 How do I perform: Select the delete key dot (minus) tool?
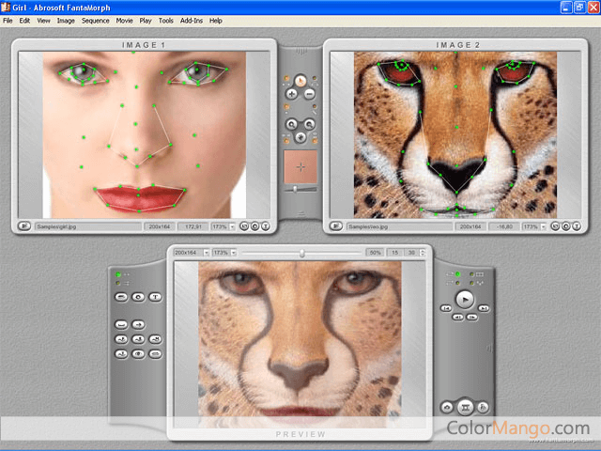coord(310,94)
